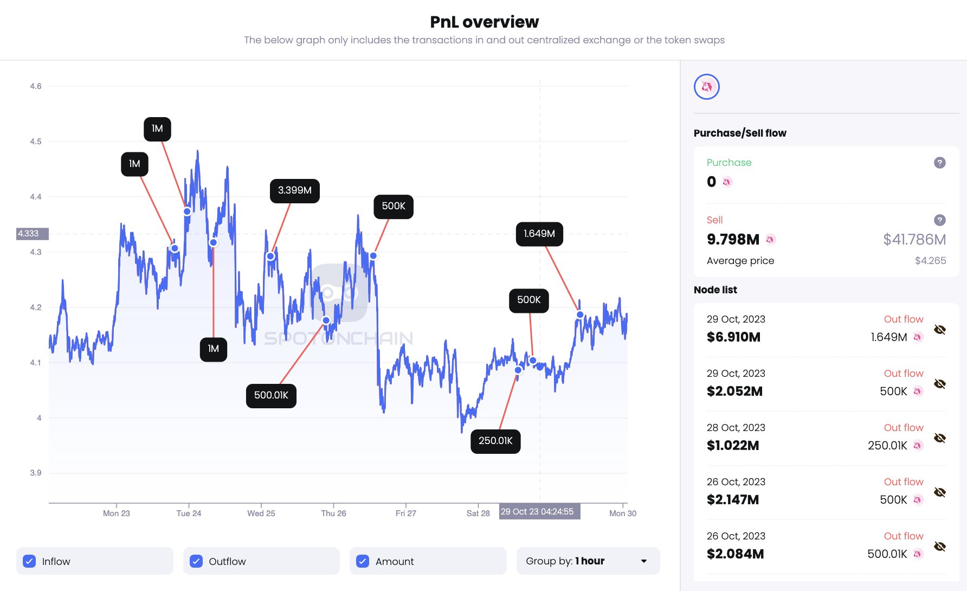Screen dimensions: 967x591
Task: Click the 3.399M outflow chart label
Action: (294, 191)
